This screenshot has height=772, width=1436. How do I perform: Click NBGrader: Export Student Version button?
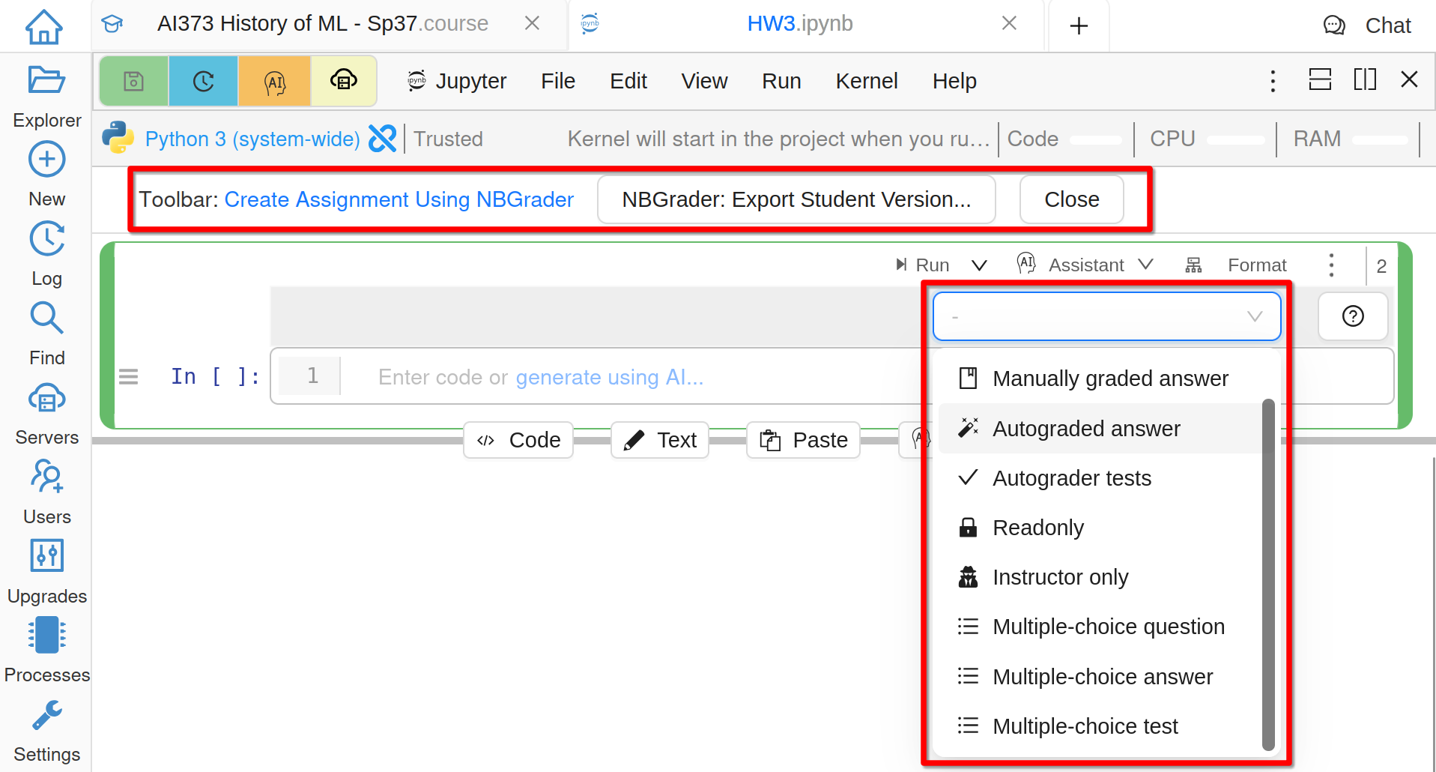pos(796,199)
